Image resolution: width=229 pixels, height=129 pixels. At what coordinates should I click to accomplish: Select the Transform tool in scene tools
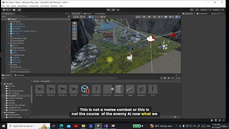pyautogui.click(x=74, y=38)
